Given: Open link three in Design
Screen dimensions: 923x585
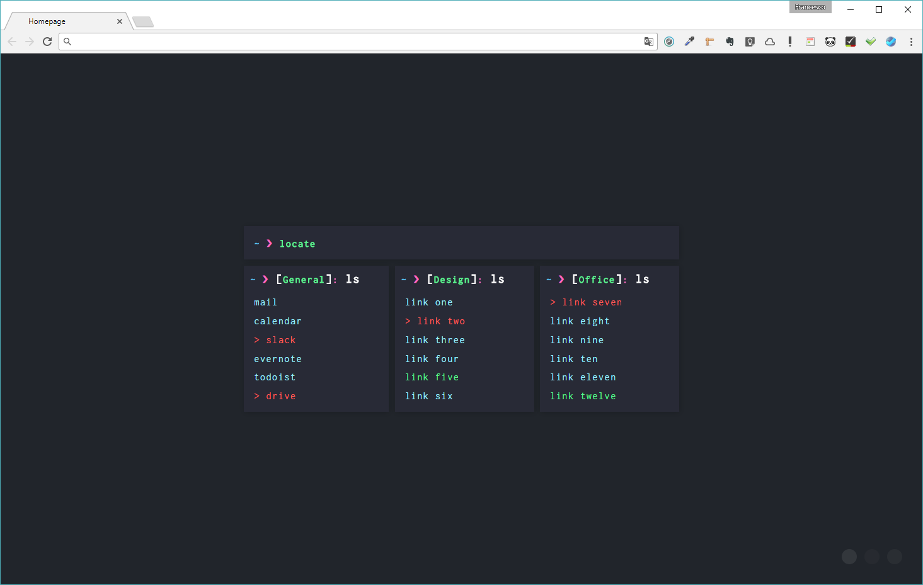Looking at the screenshot, I should [x=435, y=340].
